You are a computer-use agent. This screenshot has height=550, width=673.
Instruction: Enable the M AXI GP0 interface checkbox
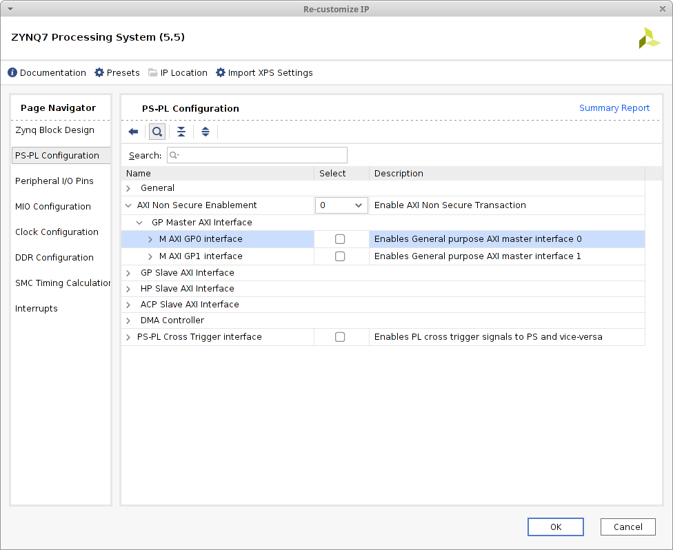tap(340, 239)
